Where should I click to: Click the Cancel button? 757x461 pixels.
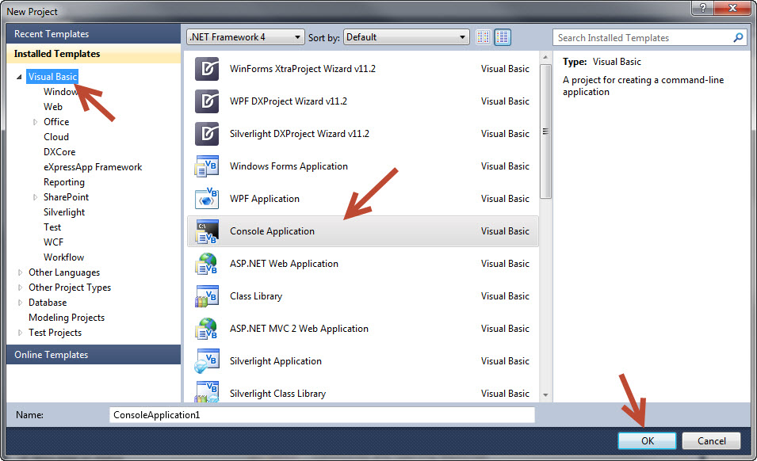click(711, 440)
